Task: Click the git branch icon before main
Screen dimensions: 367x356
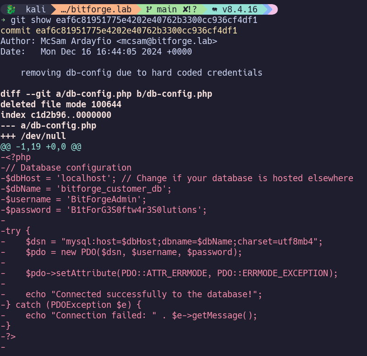Action: [x=149, y=9]
